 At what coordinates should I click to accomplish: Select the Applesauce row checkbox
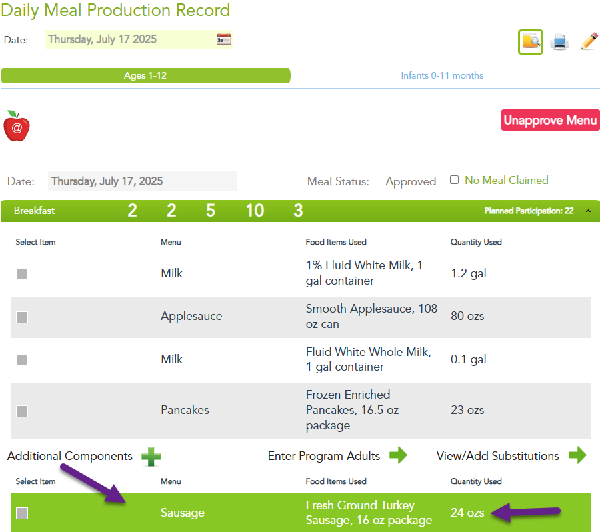pos(22,317)
